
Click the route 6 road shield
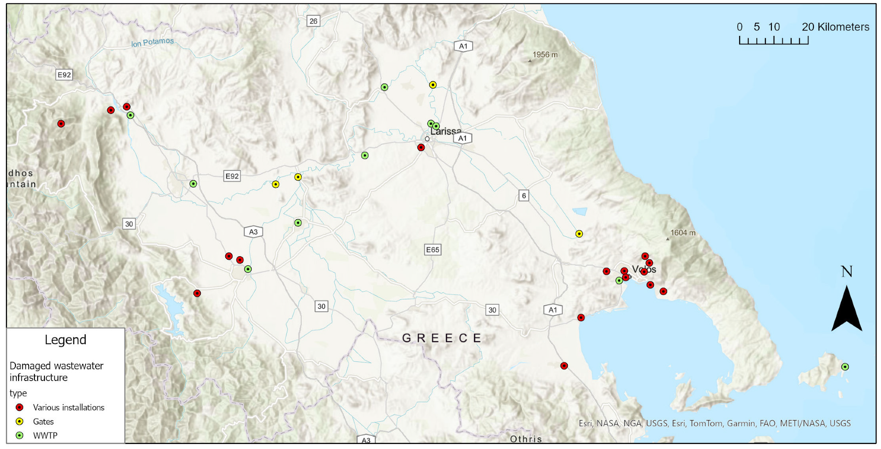point(524,195)
